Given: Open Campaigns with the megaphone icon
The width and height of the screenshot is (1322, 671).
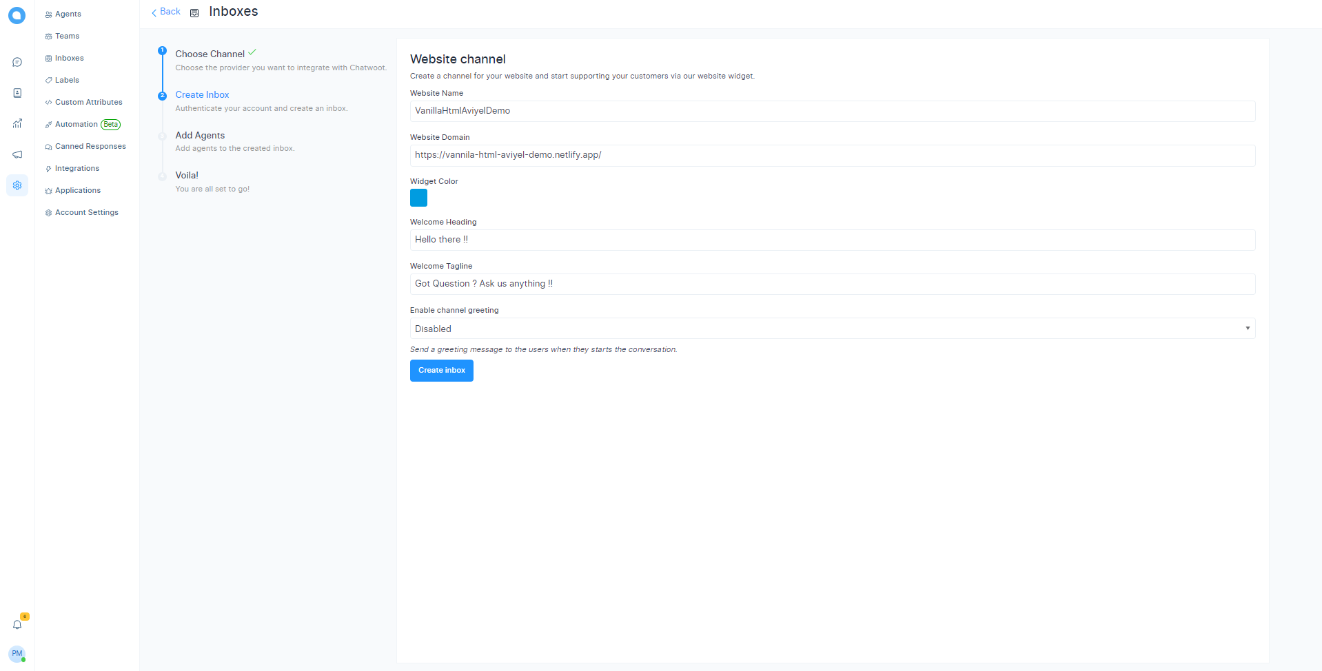Looking at the screenshot, I should (17, 154).
